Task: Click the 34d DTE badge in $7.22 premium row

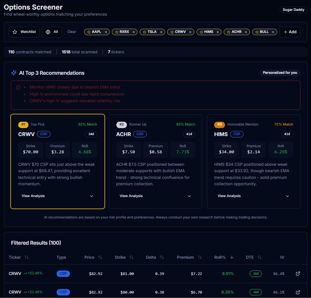Action: click(255, 274)
